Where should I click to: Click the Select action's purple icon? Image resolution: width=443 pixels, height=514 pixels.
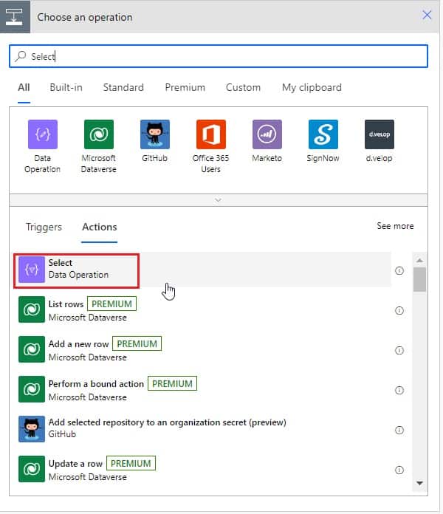(x=32, y=270)
